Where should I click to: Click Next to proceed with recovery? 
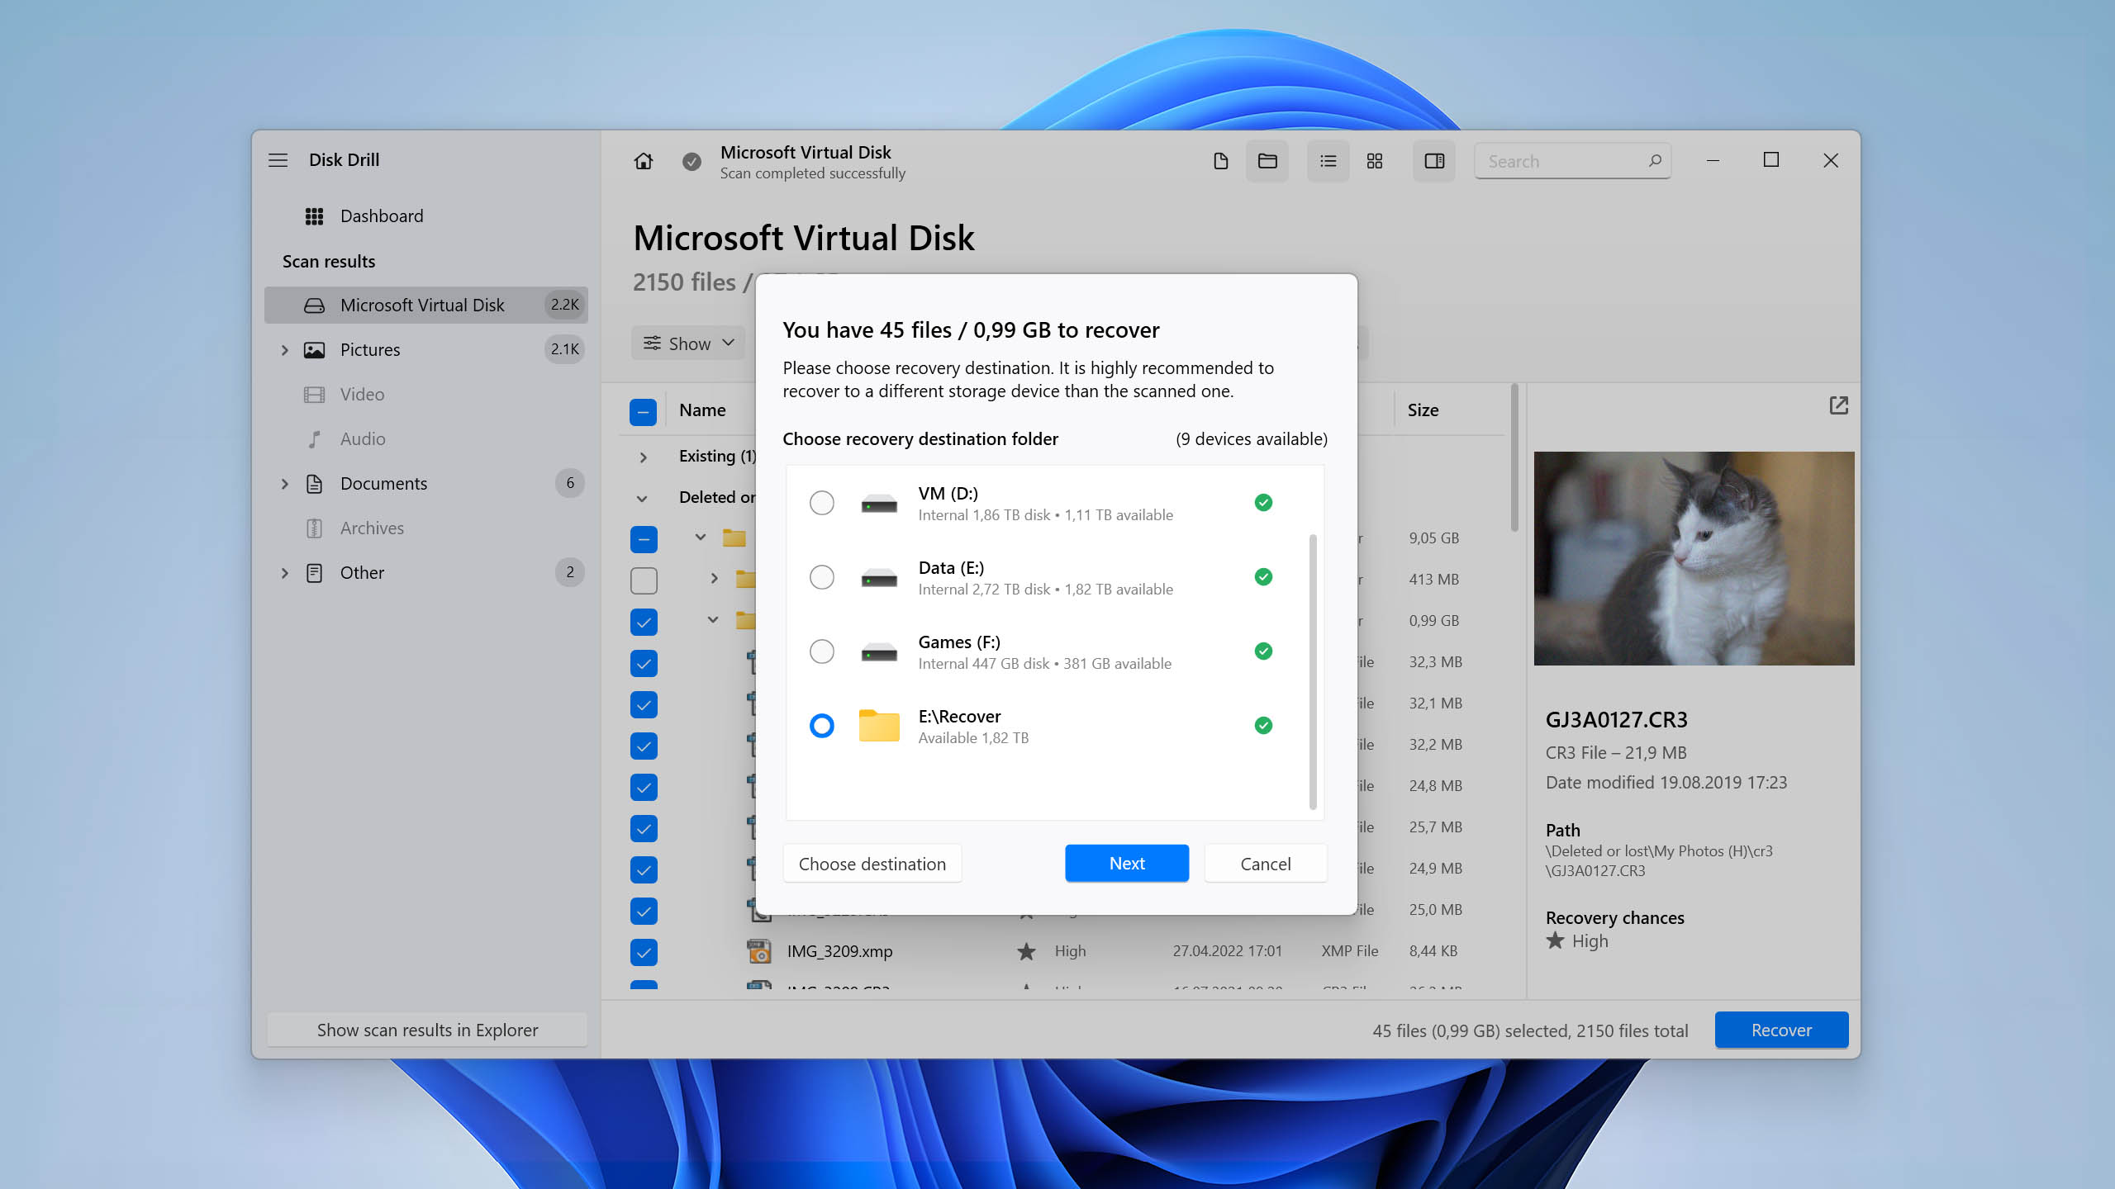(x=1127, y=862)
